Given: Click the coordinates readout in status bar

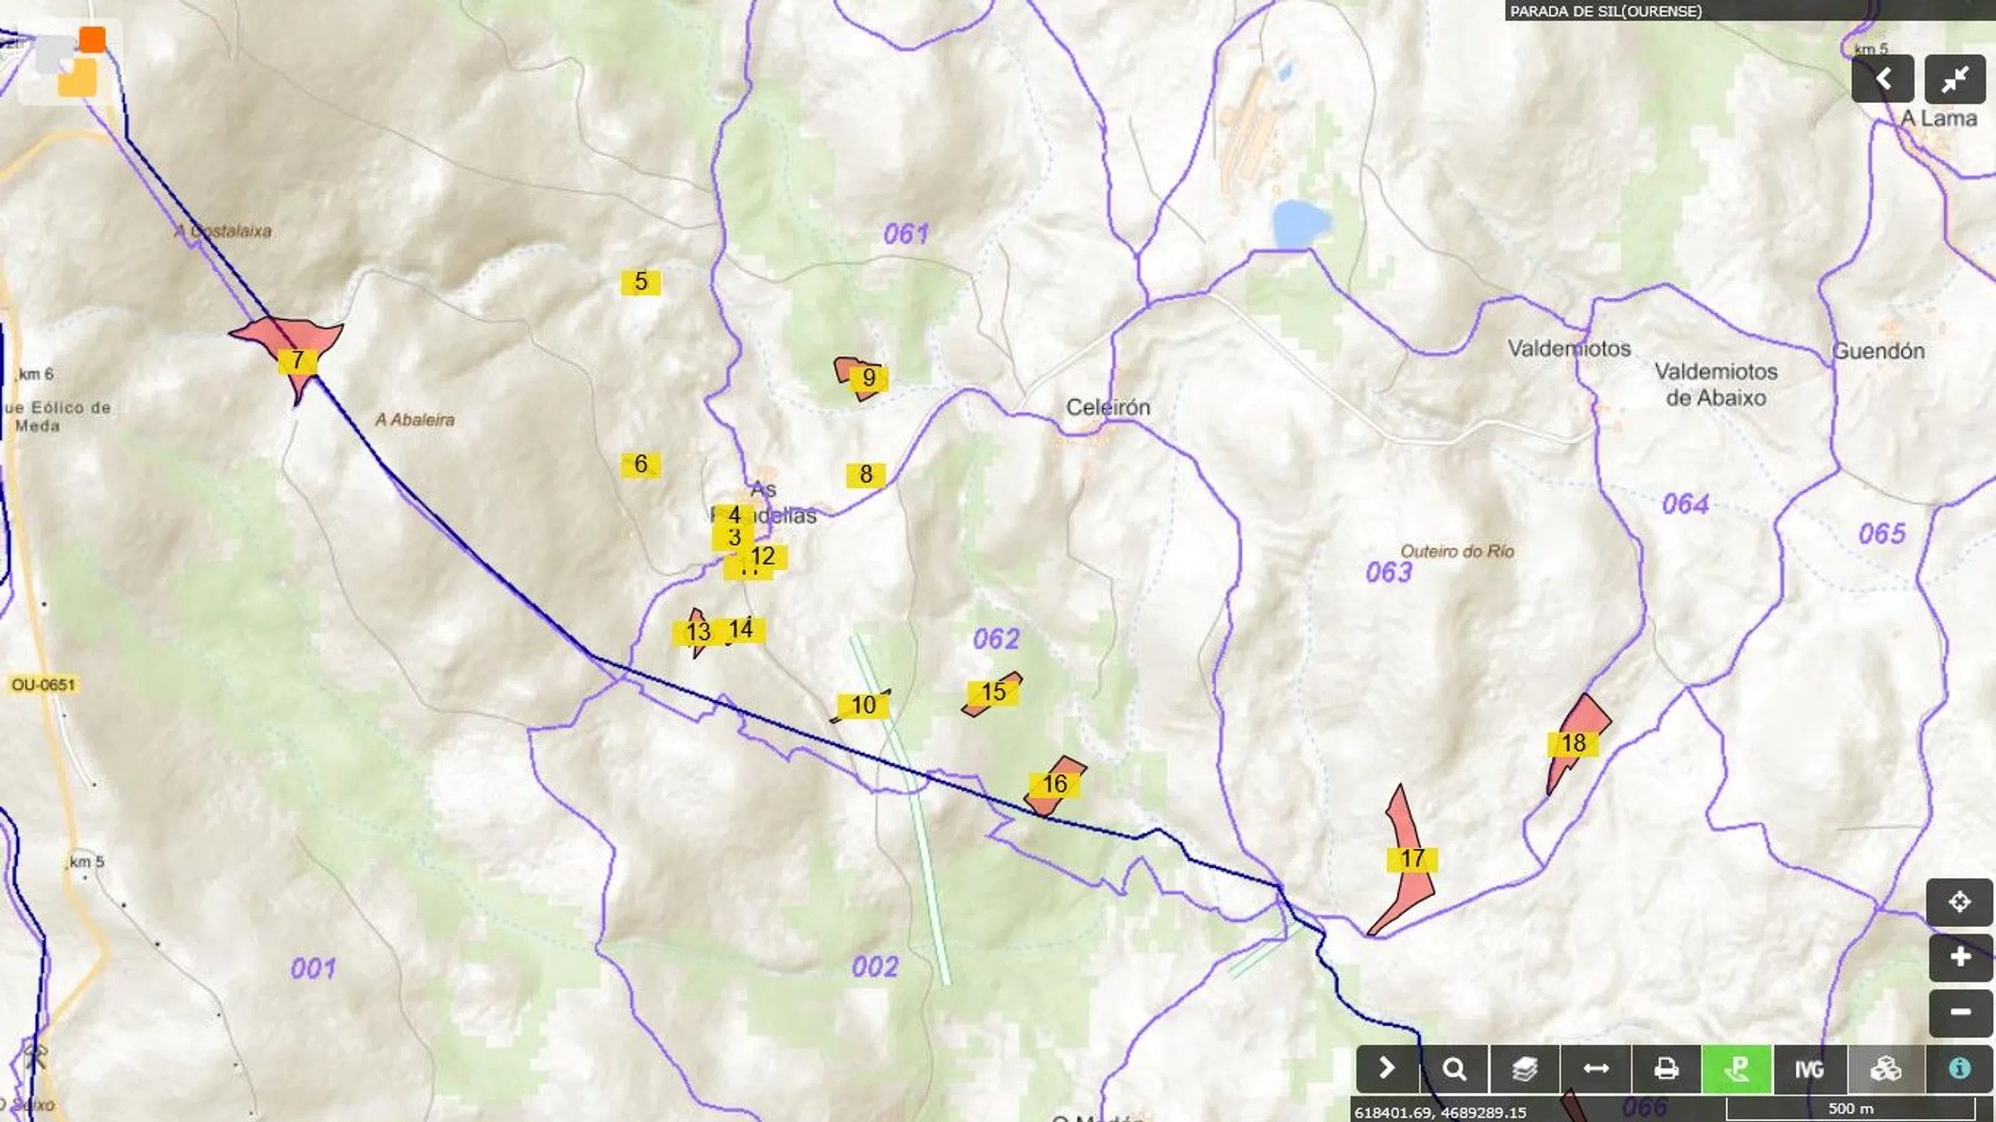Looking at the screenshot, I should 1439,1112.
